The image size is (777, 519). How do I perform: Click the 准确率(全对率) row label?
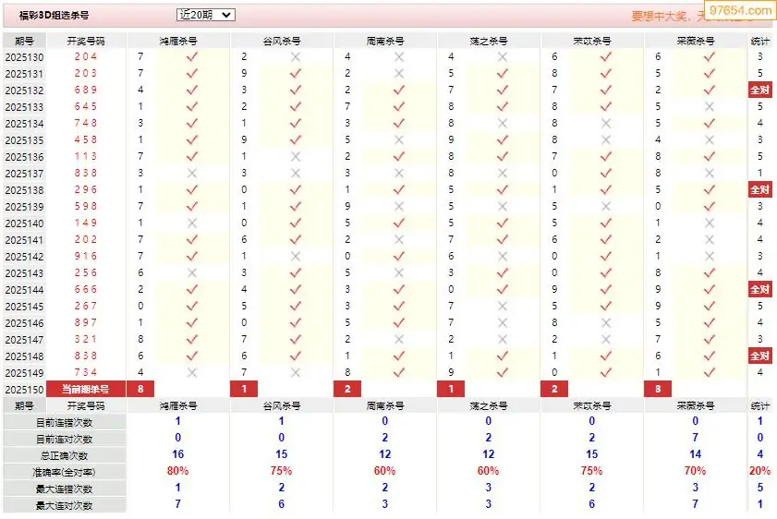pyautogui.click(x=65, y=473)
